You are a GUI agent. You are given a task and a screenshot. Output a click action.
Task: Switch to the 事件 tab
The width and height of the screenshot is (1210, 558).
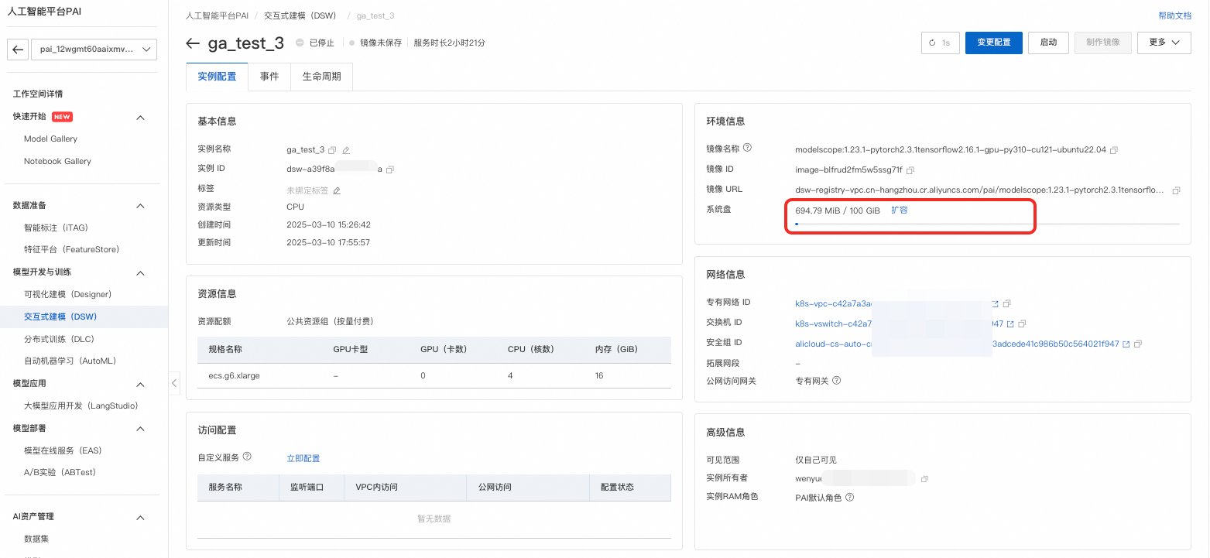click(269, 77)
